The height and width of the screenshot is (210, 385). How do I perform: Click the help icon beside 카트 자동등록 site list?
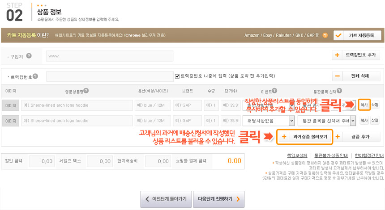pyautogui.click(x=325, y=35)
